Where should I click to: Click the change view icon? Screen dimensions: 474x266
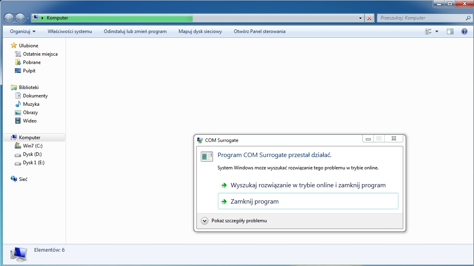(x=428, y=31)
